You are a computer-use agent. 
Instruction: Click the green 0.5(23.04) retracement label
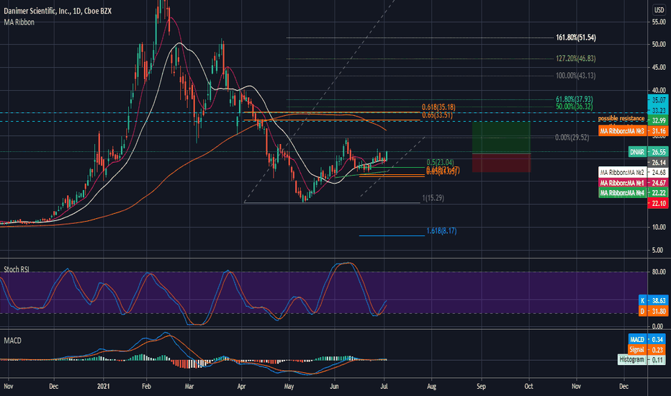point(440,162)
